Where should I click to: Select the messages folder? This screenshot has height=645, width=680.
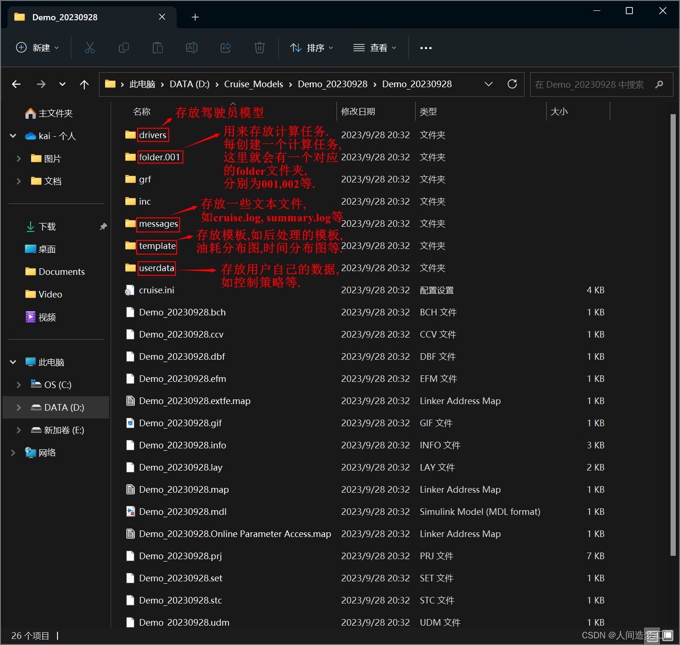click(x=158, y=223)
